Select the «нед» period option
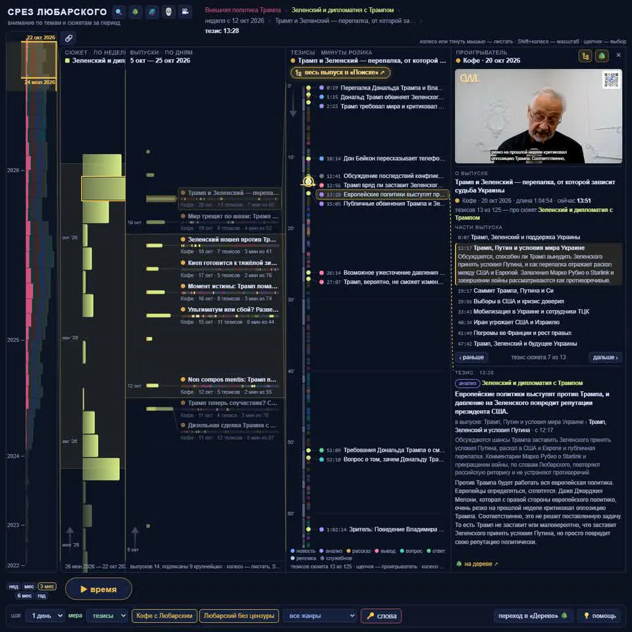Viewport: 632px width, 632px height. point(14,587)
